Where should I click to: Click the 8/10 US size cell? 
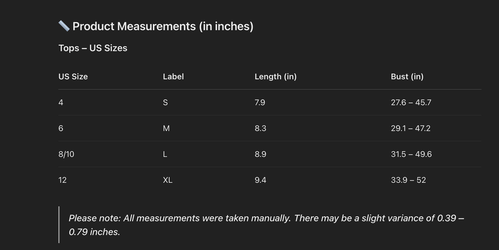click(66, 154)
